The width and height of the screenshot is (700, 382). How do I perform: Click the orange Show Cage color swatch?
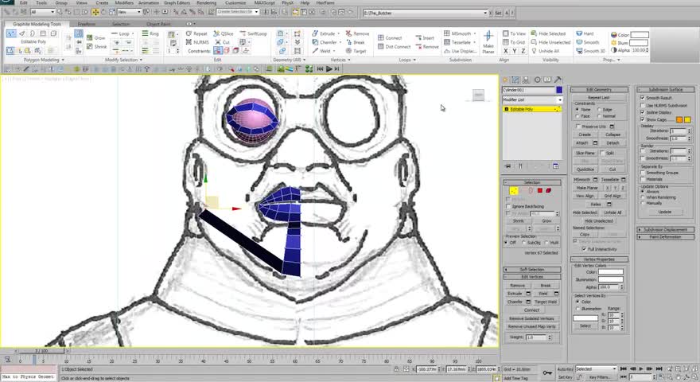coord(679,119)
